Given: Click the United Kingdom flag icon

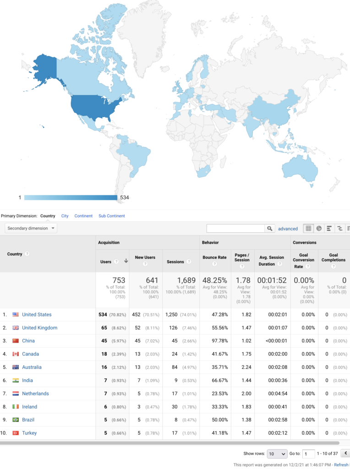Looking at the screenshot, I should 16,328.
